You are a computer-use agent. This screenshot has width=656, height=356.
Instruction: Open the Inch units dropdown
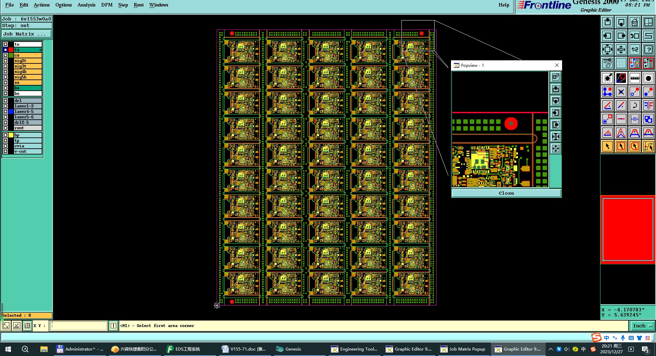[x=643, y=326]
